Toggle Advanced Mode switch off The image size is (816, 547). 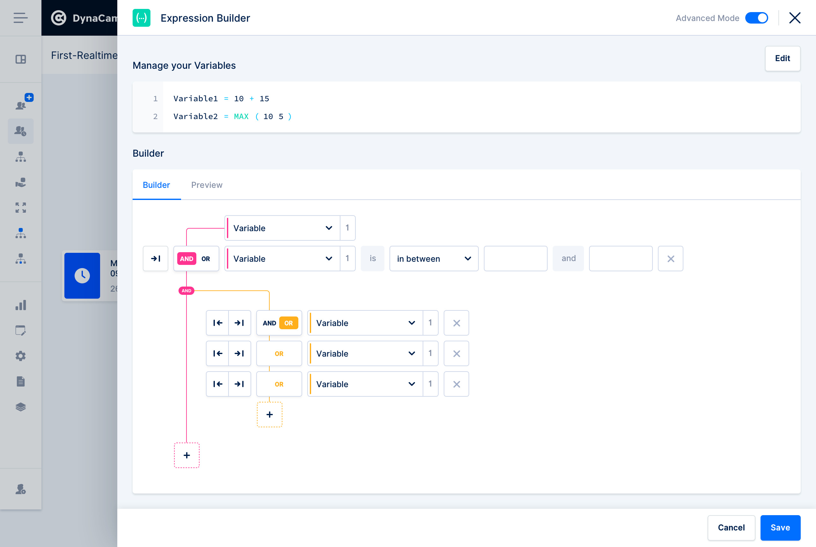[x=756, y=18]
